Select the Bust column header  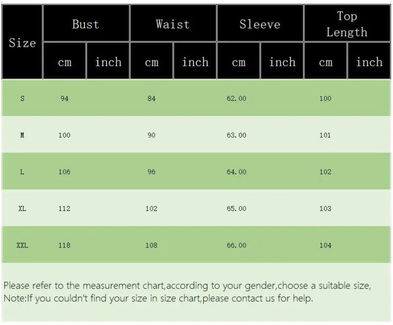(86, 24)
